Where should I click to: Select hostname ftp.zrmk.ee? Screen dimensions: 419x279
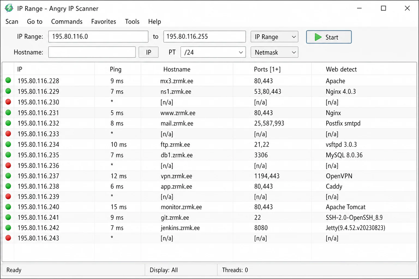[x=175, y=145]
